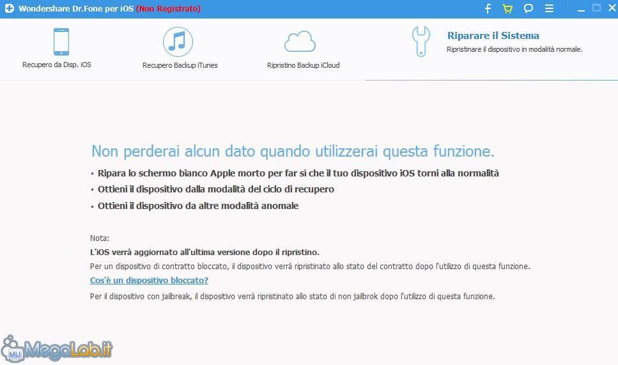Screen dimensions: 618x365
Task: Click the L'iOS verrà aggiornato line
Action: (x=205, y=252)
